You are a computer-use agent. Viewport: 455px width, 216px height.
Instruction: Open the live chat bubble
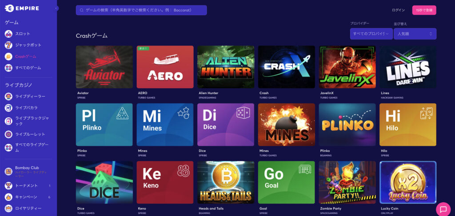pos(443,209)
